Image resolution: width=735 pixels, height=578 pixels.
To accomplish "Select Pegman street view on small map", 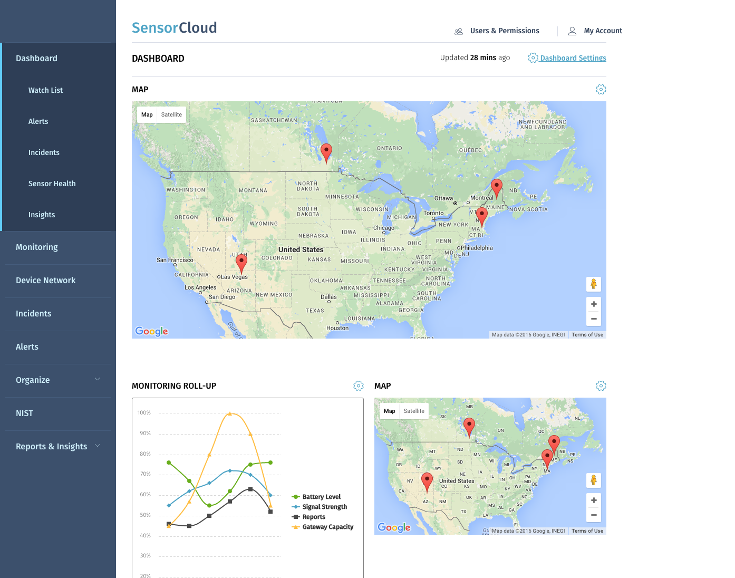I will tap(594, 480).
